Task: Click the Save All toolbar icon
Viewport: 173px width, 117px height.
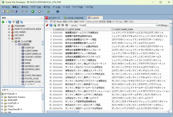Action: point(16,11)
